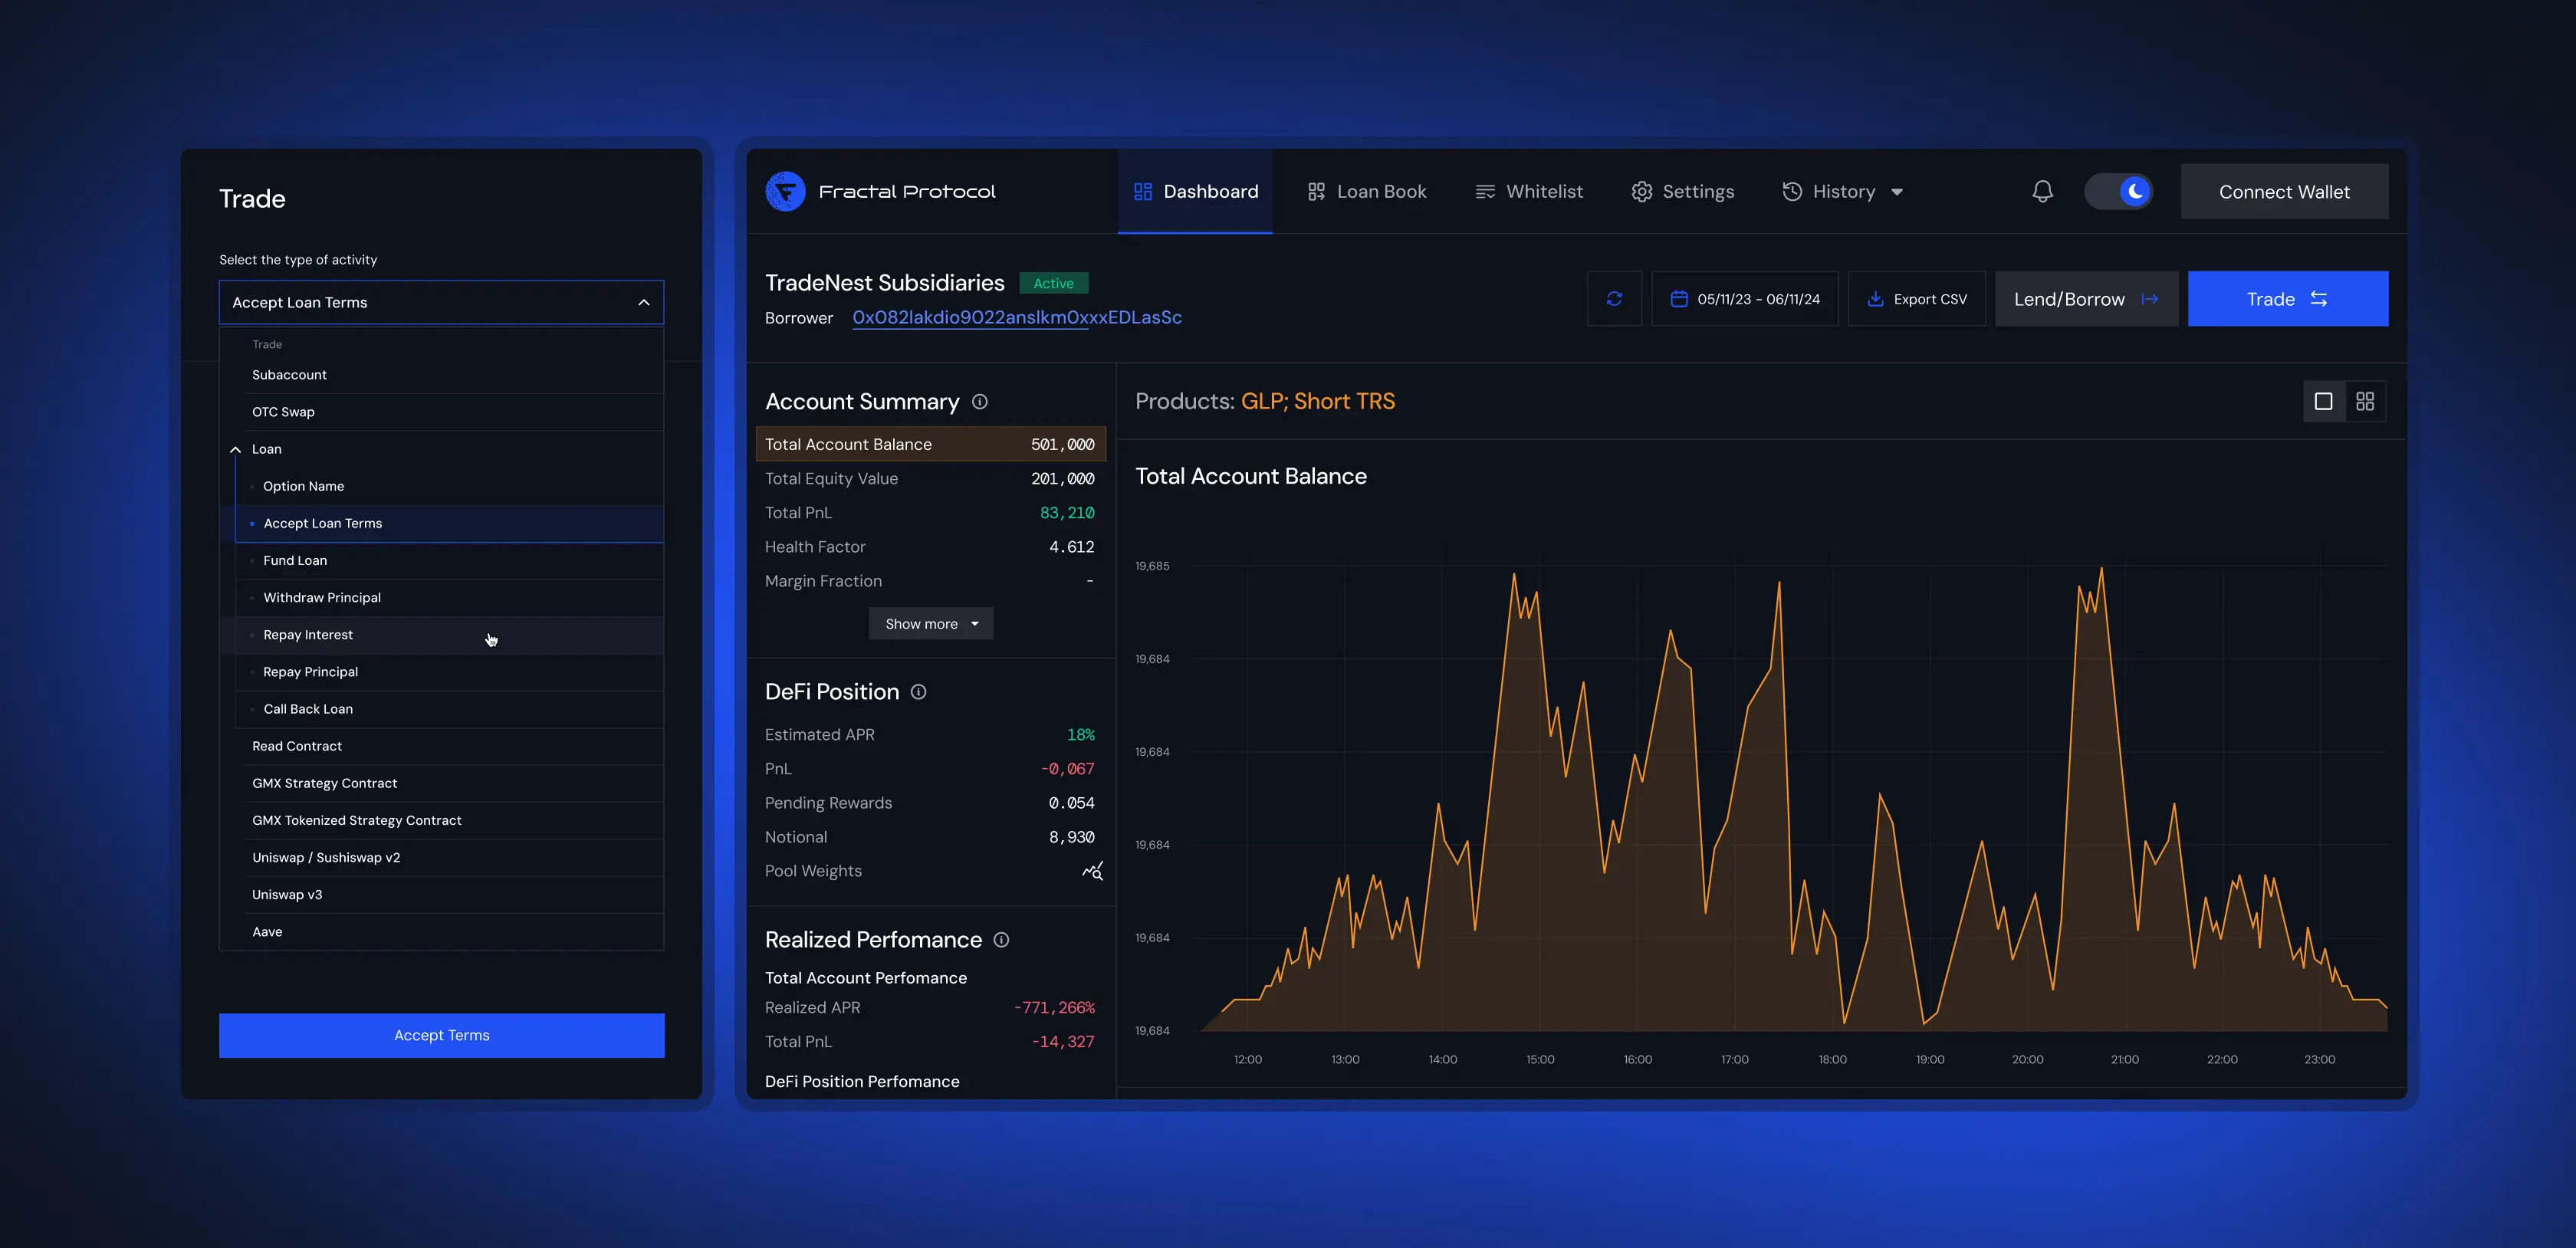
Task: Collapse the Loan group chevron
Action: 236,449
